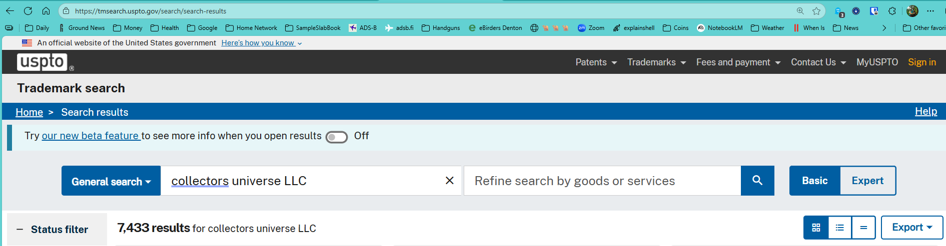Select the Basic search mode

815,181
